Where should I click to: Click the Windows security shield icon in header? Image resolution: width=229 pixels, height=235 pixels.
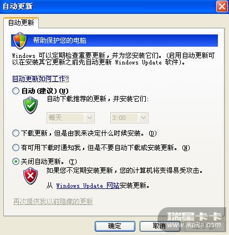[20, 41]
